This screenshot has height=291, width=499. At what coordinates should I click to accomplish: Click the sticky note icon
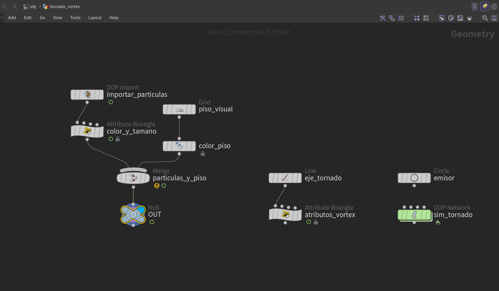point(451,18)
